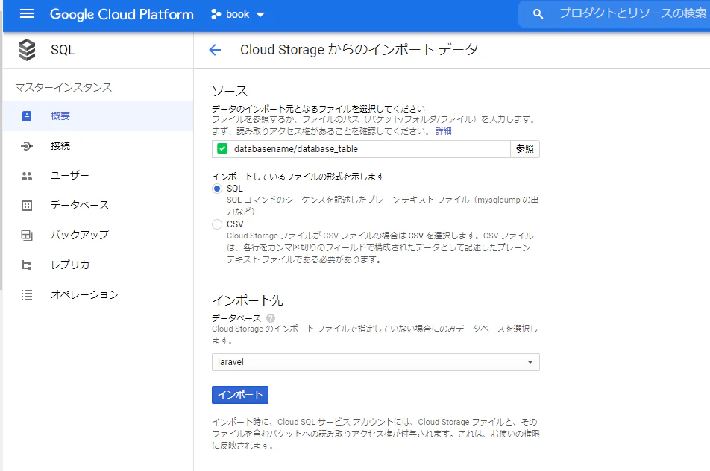Open the book project selector dropdown
The height and width of the screenshot is (471, 710).
click(238, 14)
